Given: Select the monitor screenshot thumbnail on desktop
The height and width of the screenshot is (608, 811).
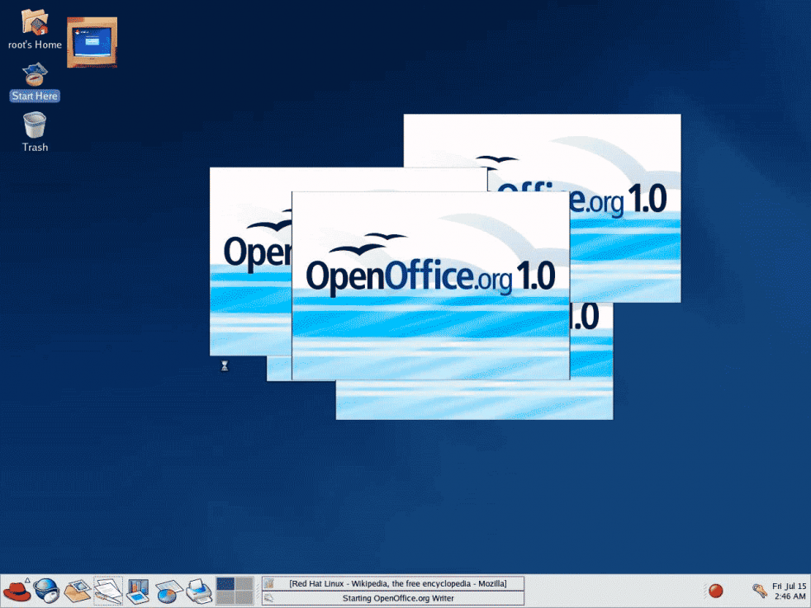Looking at the screenshot, I should [92, 42].
